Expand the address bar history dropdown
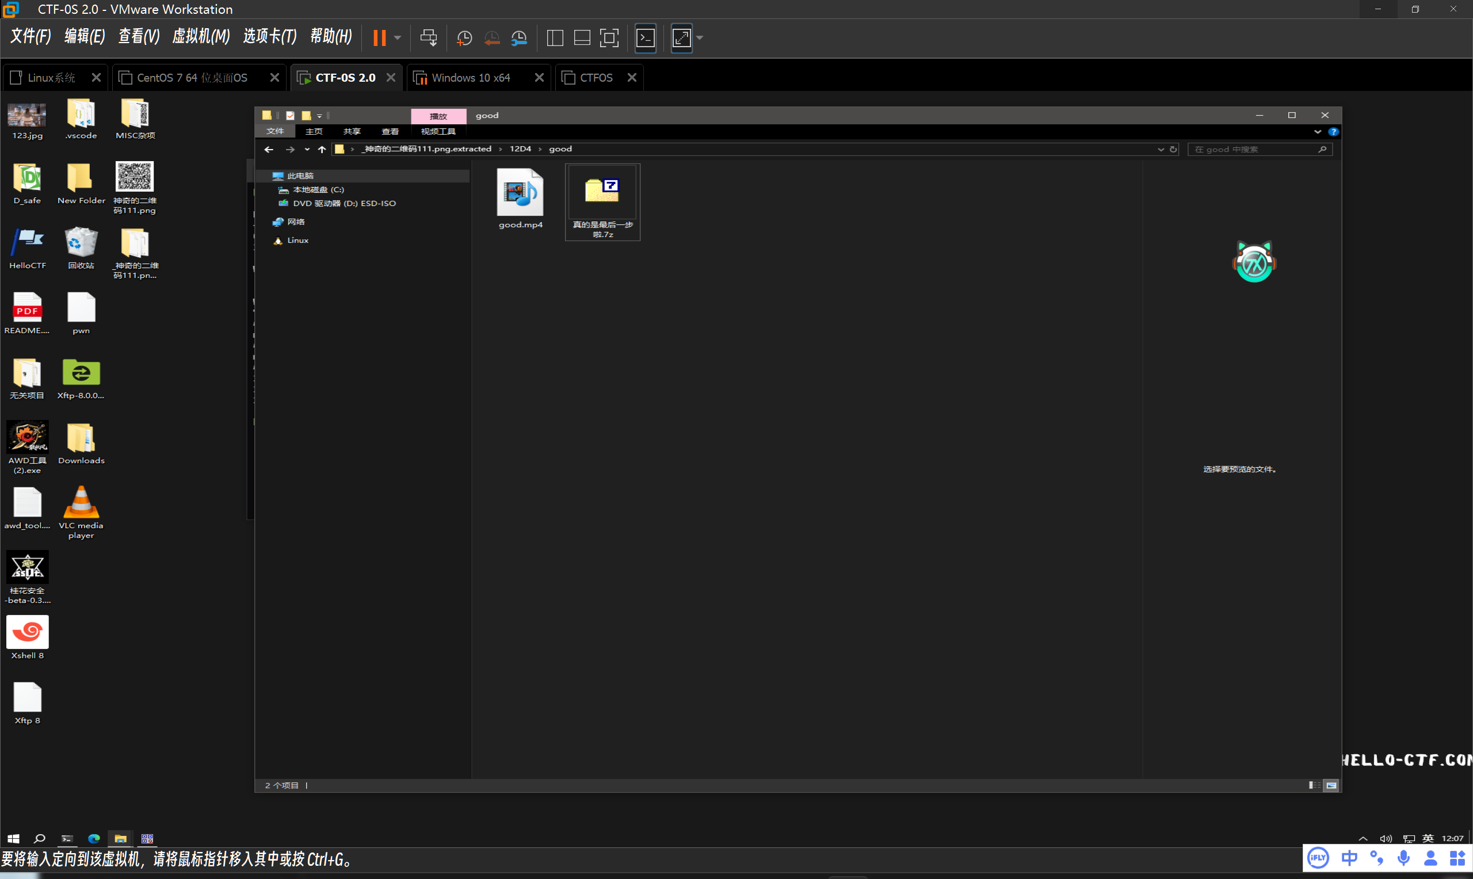 tap(1161, 149)
